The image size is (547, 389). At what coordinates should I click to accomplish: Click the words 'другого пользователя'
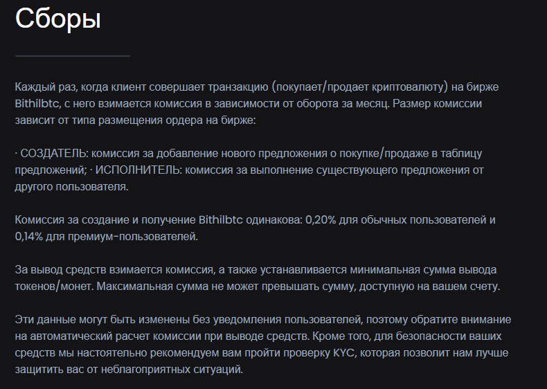pyautogui.click(x=71, y=187)
